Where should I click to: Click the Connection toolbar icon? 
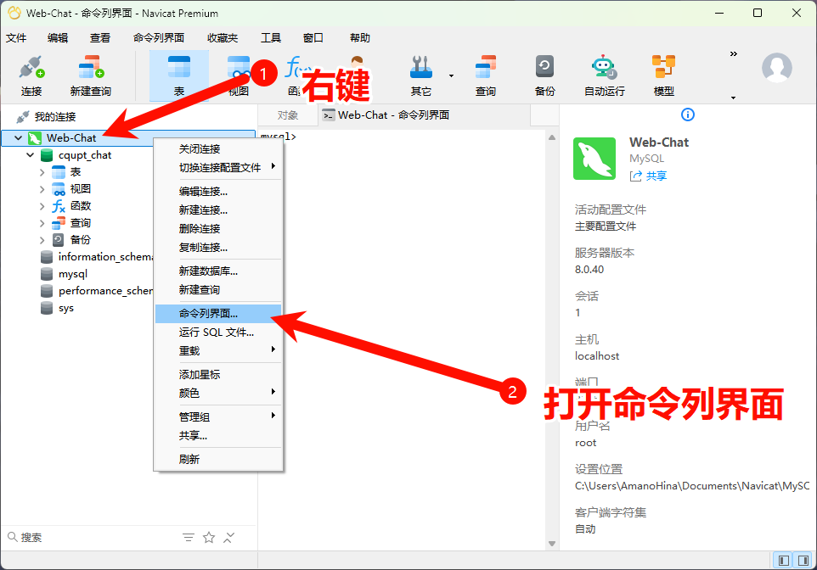[31, 75]
